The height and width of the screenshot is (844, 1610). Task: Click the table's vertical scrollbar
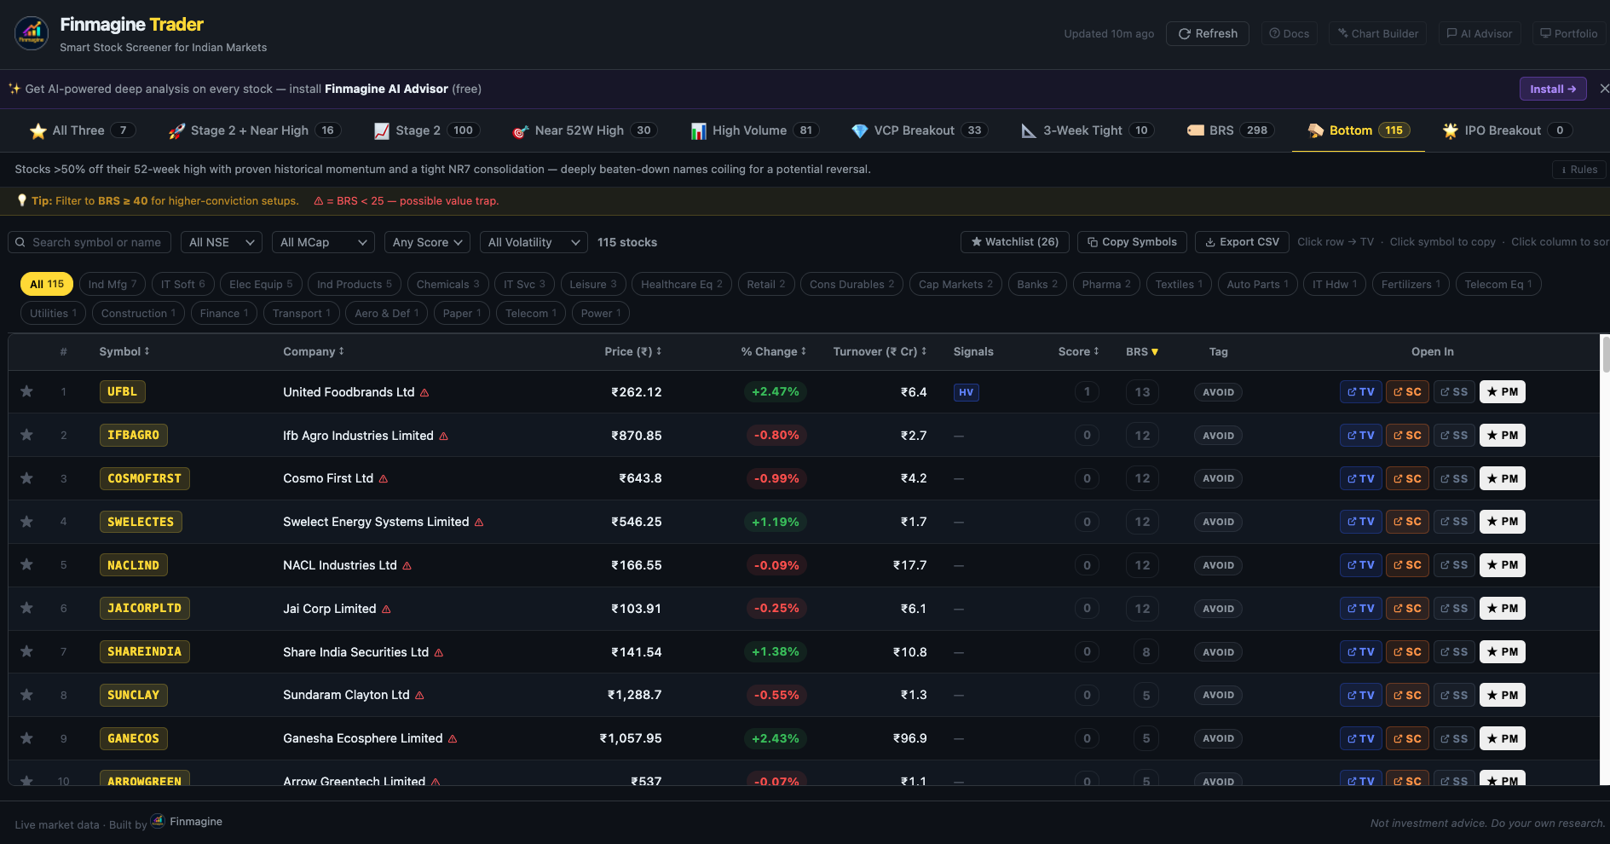(x=1605, y=356)
